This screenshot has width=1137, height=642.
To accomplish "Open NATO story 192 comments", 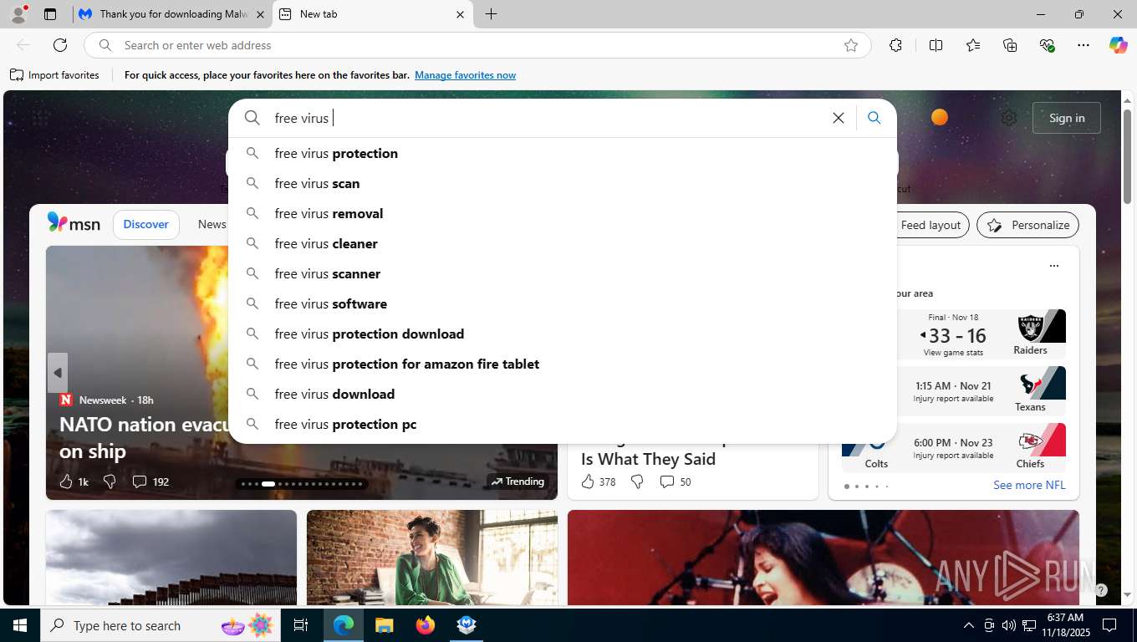I will tap(150, 481).
